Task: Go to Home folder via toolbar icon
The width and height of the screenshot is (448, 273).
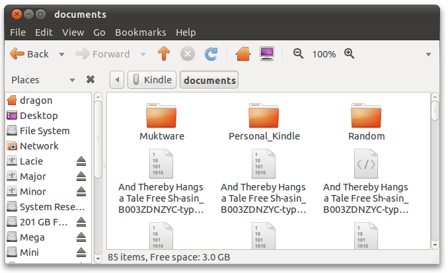Action: (243, 54)
